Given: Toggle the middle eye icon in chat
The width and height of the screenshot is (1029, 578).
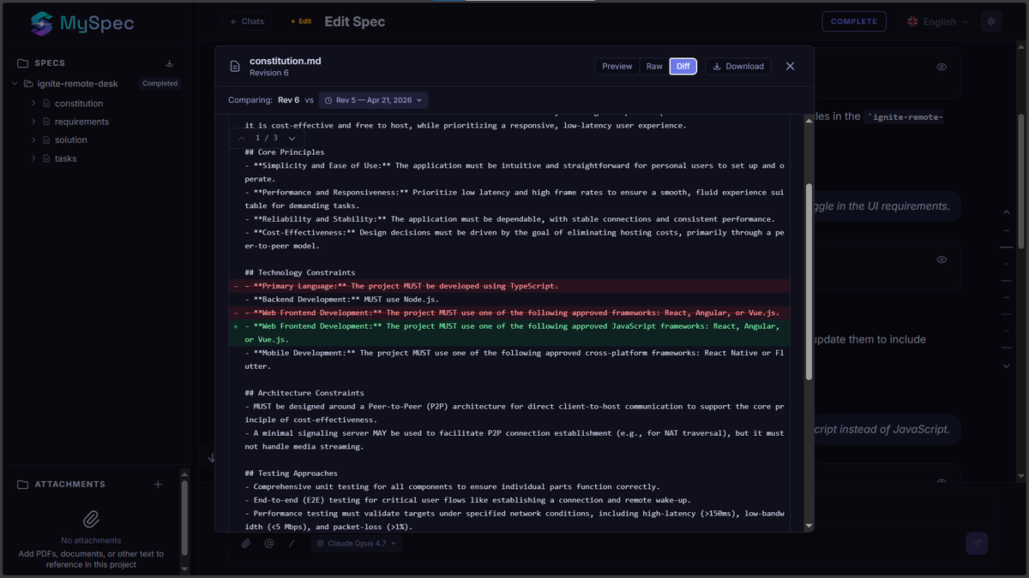Looking at the screenshot, I should 942,259.
